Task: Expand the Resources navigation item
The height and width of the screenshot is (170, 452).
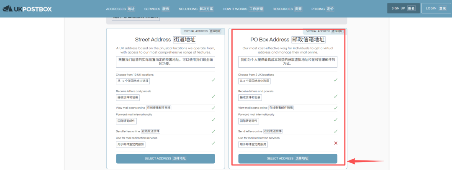Action: click(x=287, y=9)
